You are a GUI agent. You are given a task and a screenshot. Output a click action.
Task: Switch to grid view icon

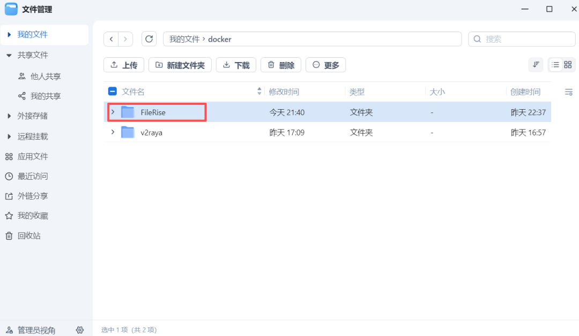pyautogui.click(x=568, y=65)
